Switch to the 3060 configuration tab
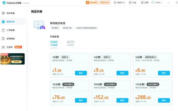Viewport: 178px width, 111px height. (x=54, y=43)
